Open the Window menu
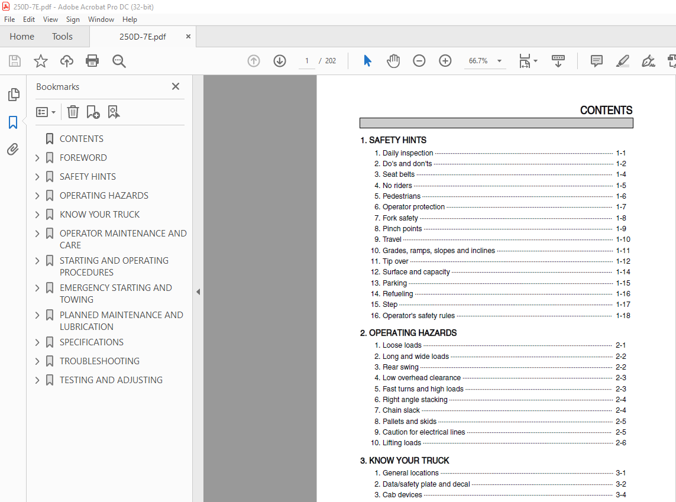 pyautogui.click(x=101, y=20)
